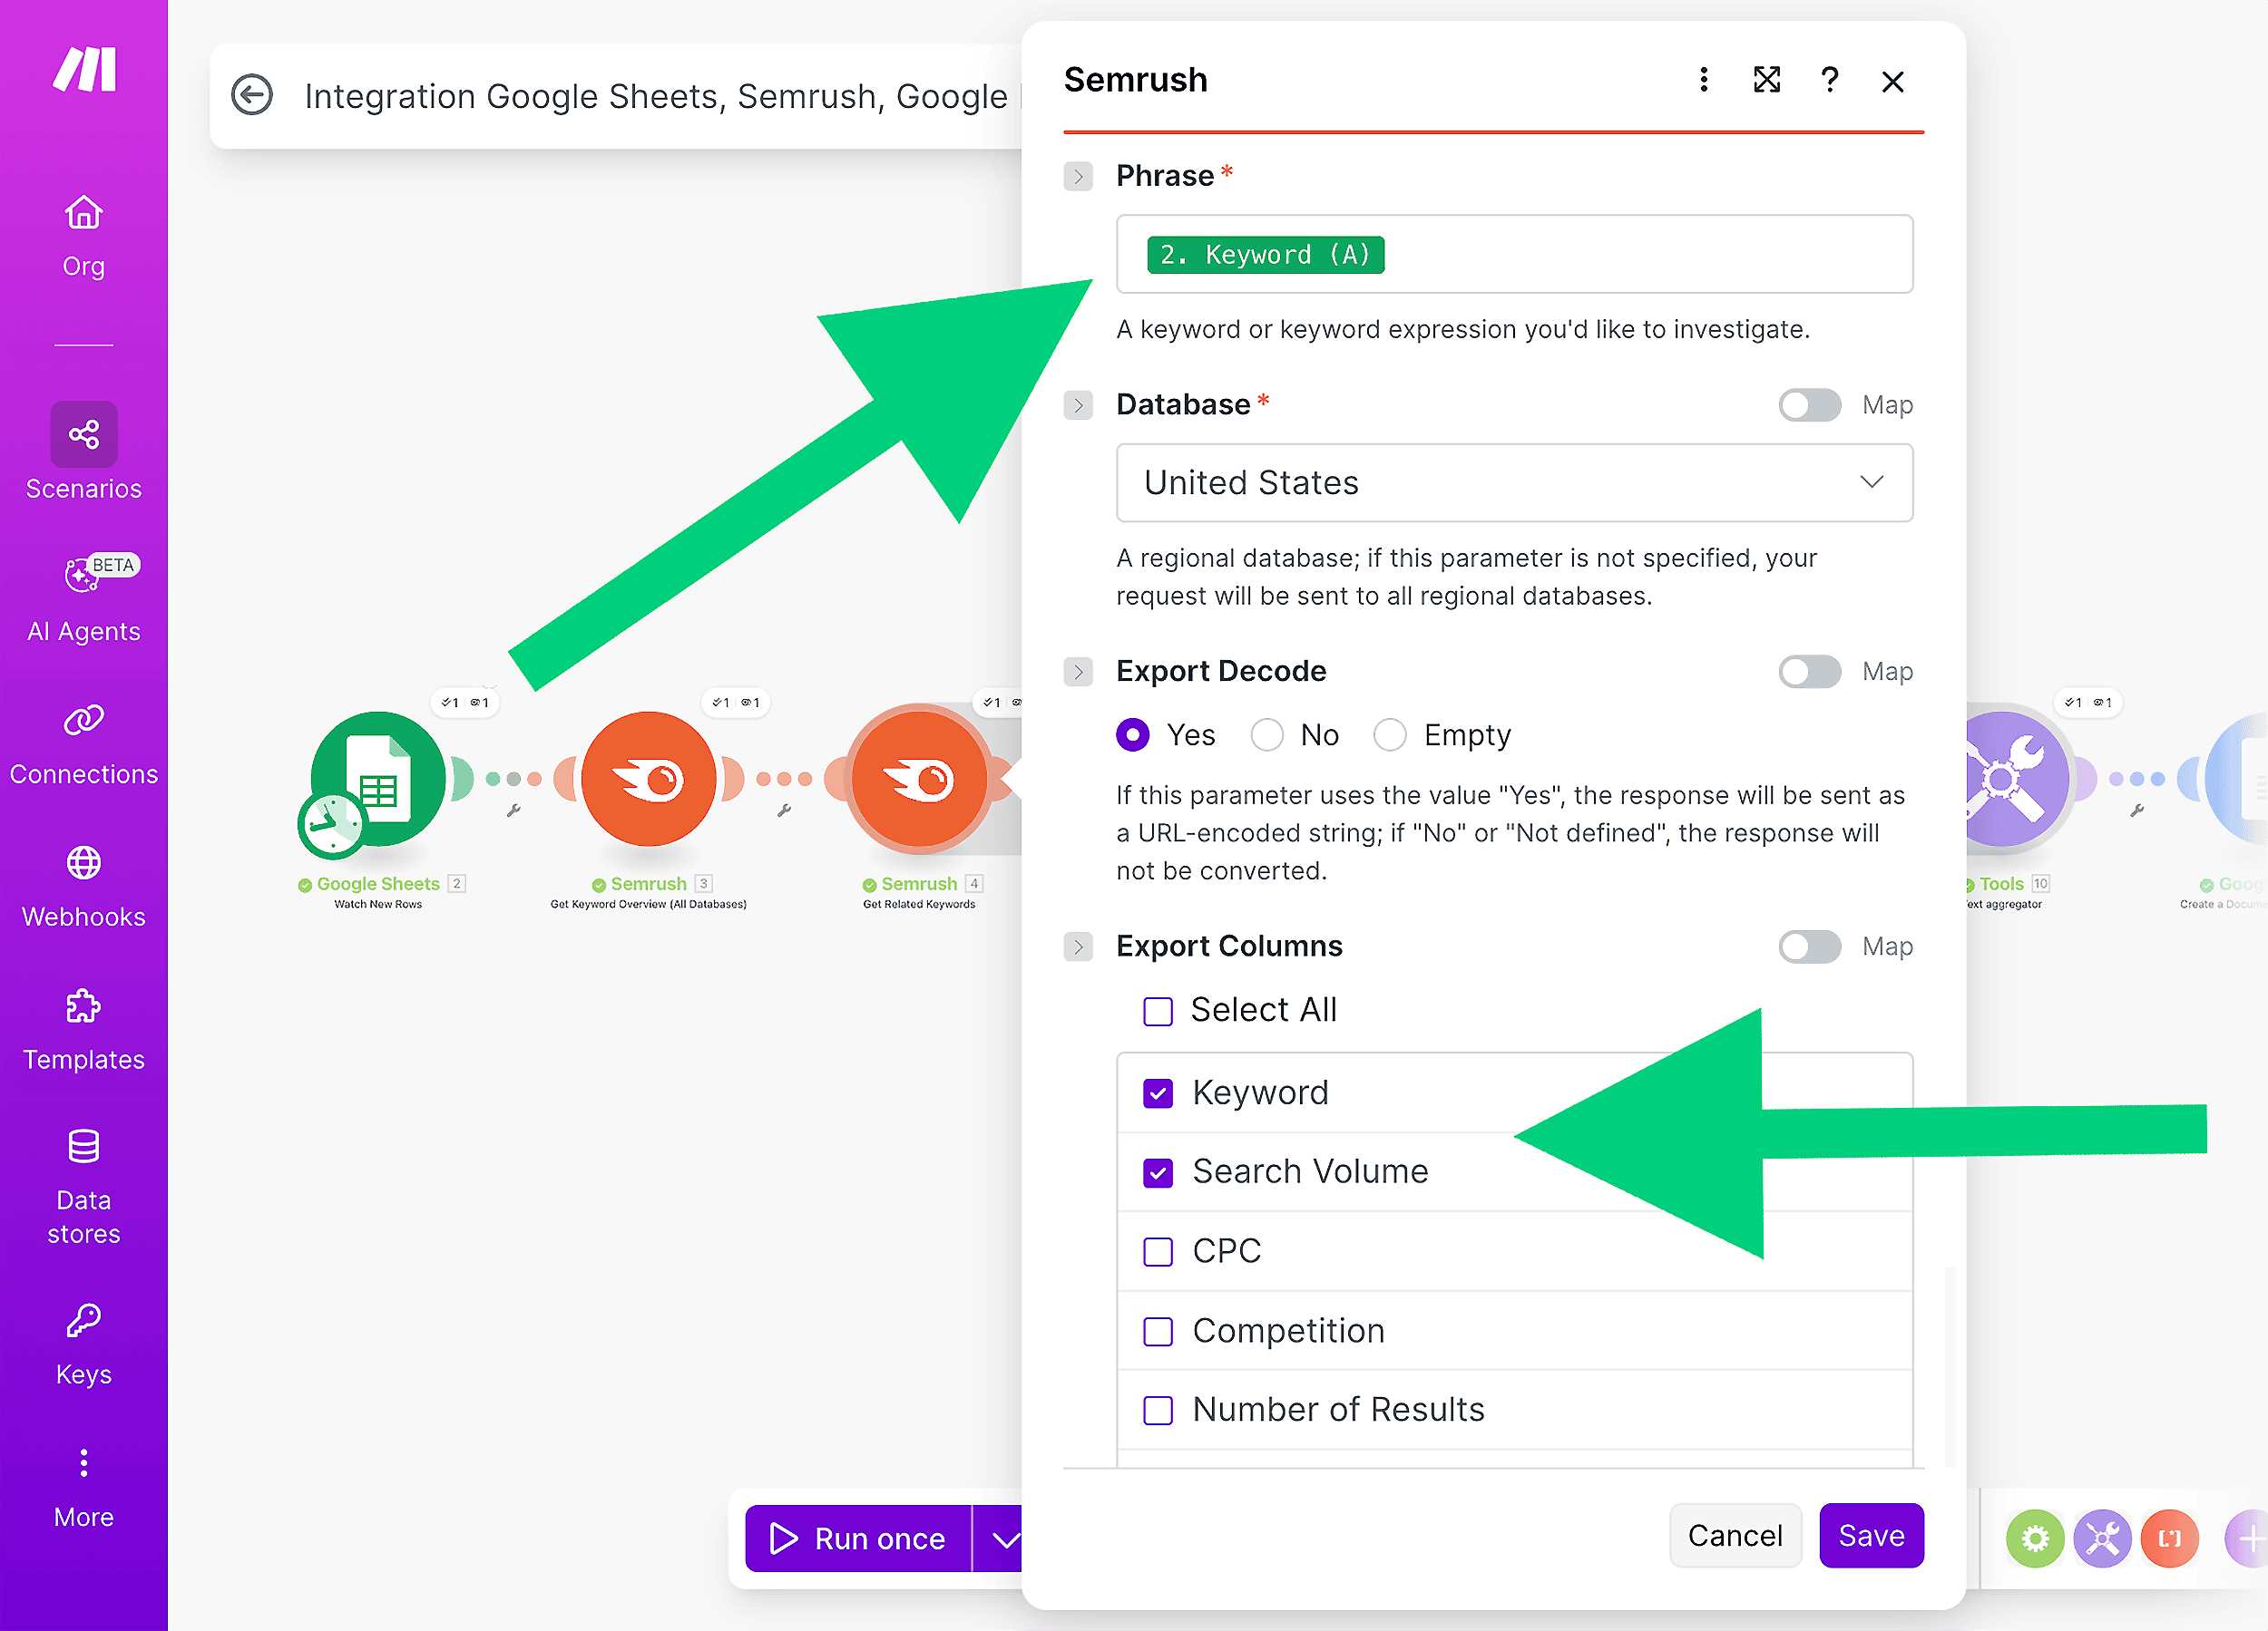Open the Semrush panel options menu

tap(1703, 80)
